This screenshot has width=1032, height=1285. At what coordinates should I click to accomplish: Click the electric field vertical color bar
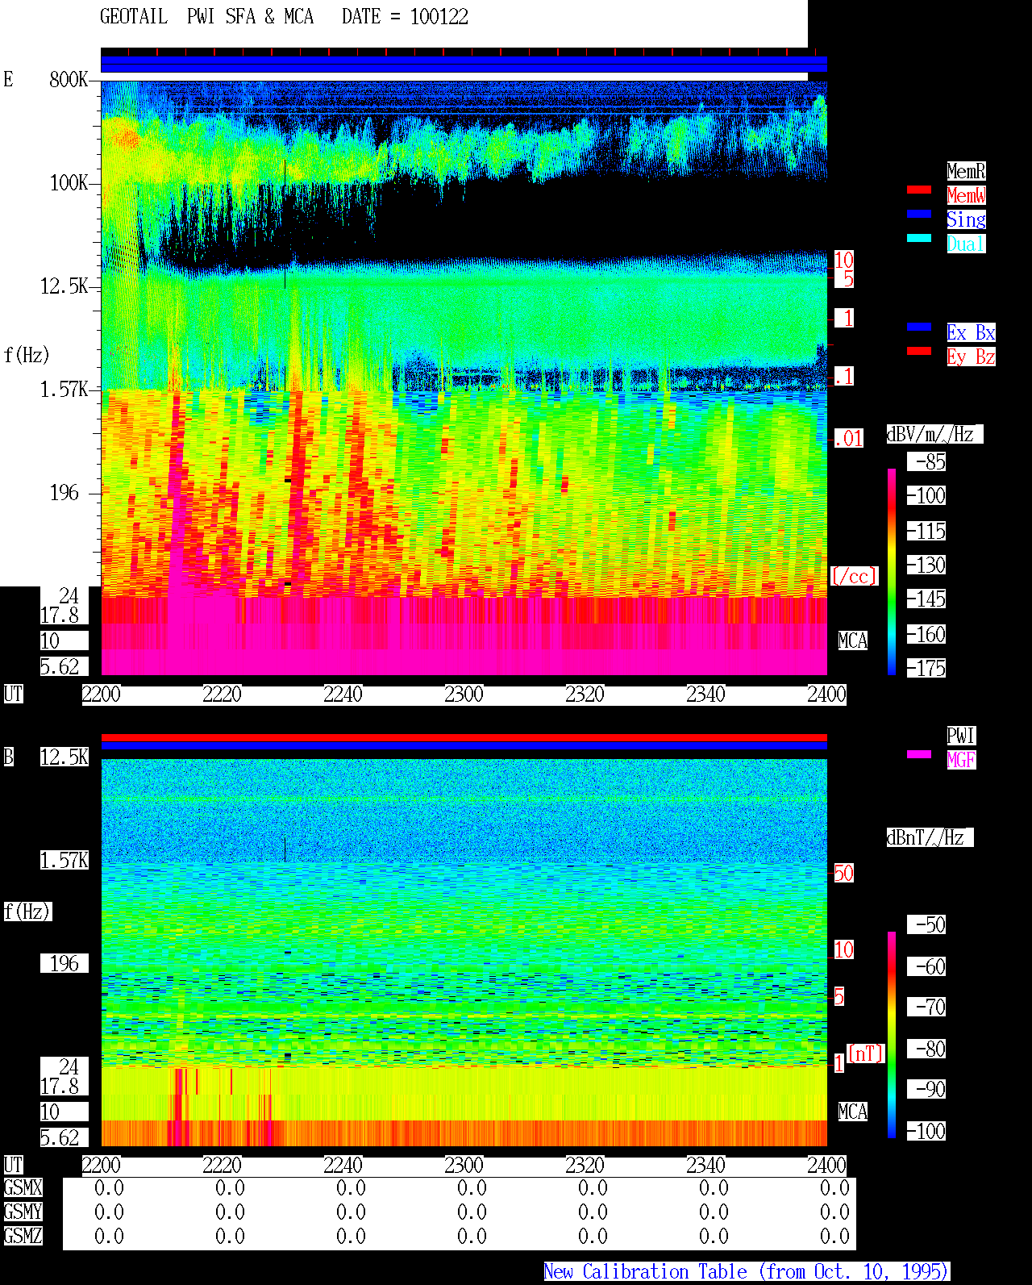(892, 571)
